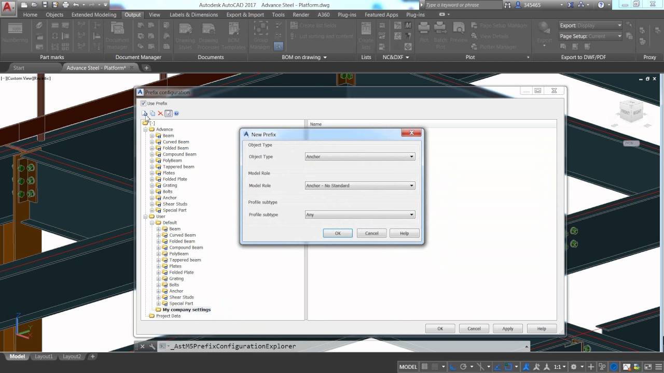Screen dimensions: 664x373
Task: Open the annotation scale 1:1 dropdown
Action: (x=560, y=367)
